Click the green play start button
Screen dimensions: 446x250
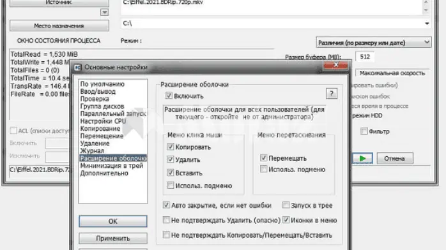(x=362, y=158)
